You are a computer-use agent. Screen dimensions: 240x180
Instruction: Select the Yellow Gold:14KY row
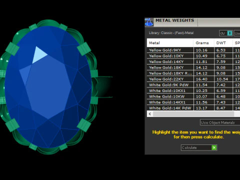193,61
